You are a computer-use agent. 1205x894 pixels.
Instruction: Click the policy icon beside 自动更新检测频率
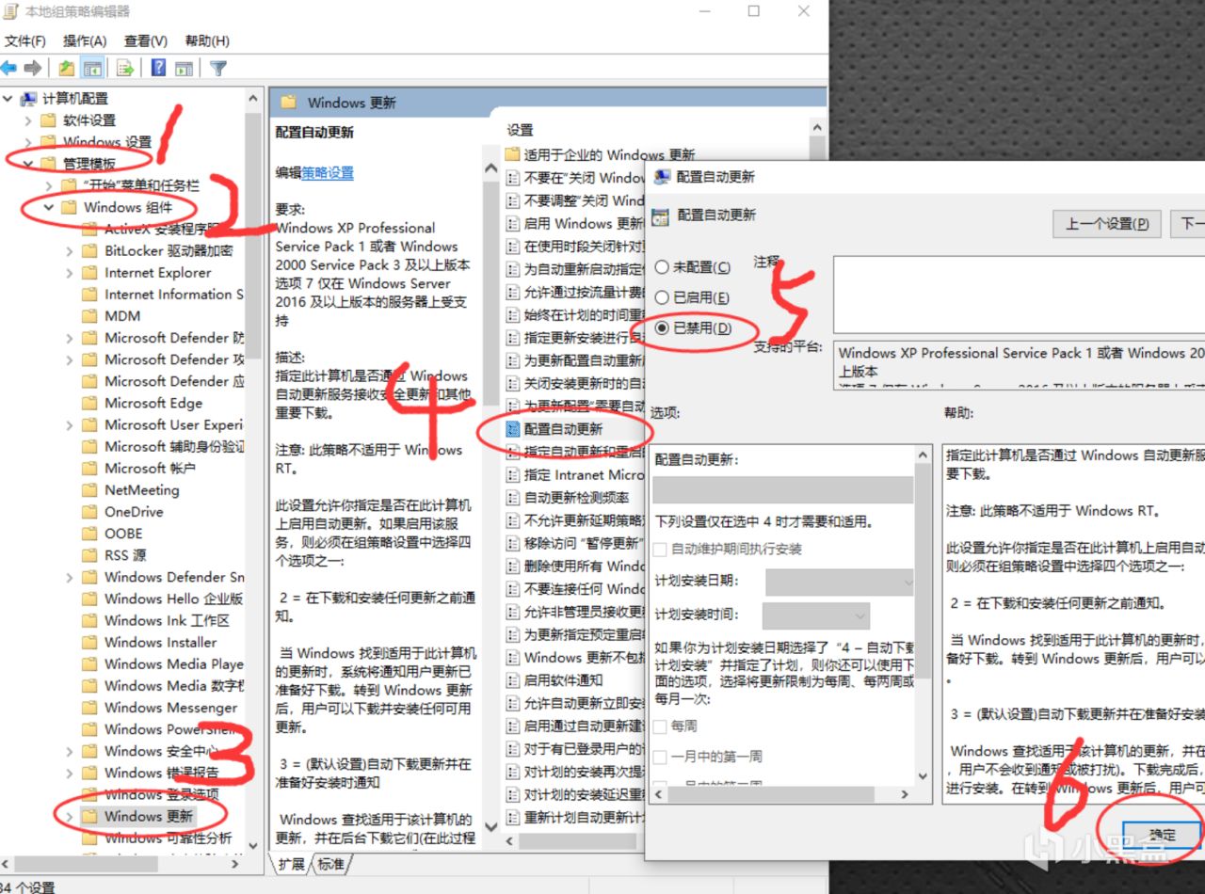coord(513,498)
